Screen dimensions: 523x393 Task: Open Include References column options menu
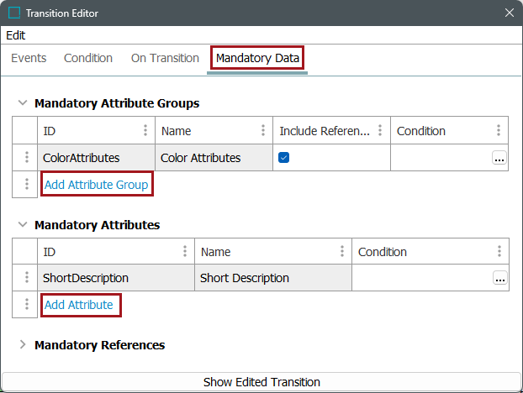(x=380, y=130)
